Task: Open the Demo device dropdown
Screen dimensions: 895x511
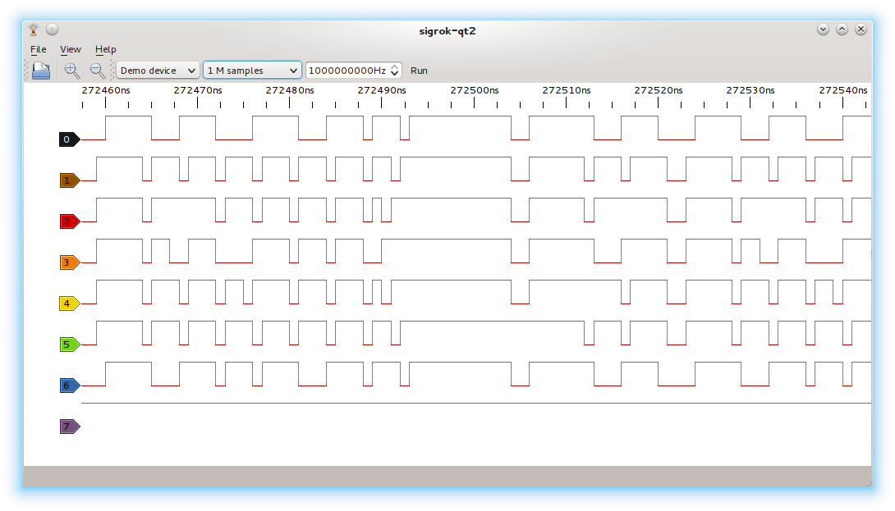Action: (x=158, y=71)
